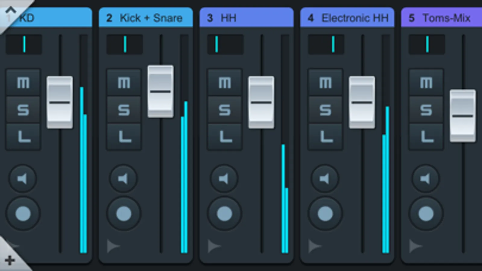The height and width of the screenshot is (271, 482).
Task: Click the KD level meter
Action: tap(83, 144)
